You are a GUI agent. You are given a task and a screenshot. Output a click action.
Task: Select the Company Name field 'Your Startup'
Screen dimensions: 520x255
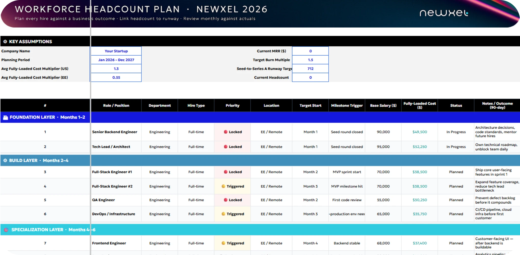coord(116,51)
